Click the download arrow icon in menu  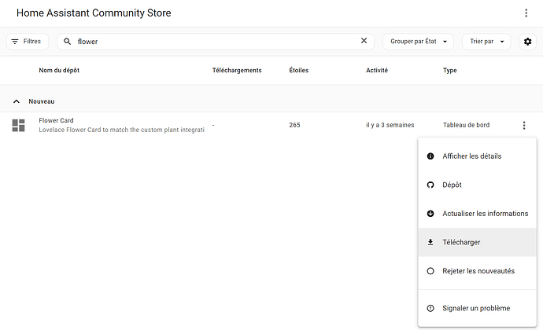point(430,242)
